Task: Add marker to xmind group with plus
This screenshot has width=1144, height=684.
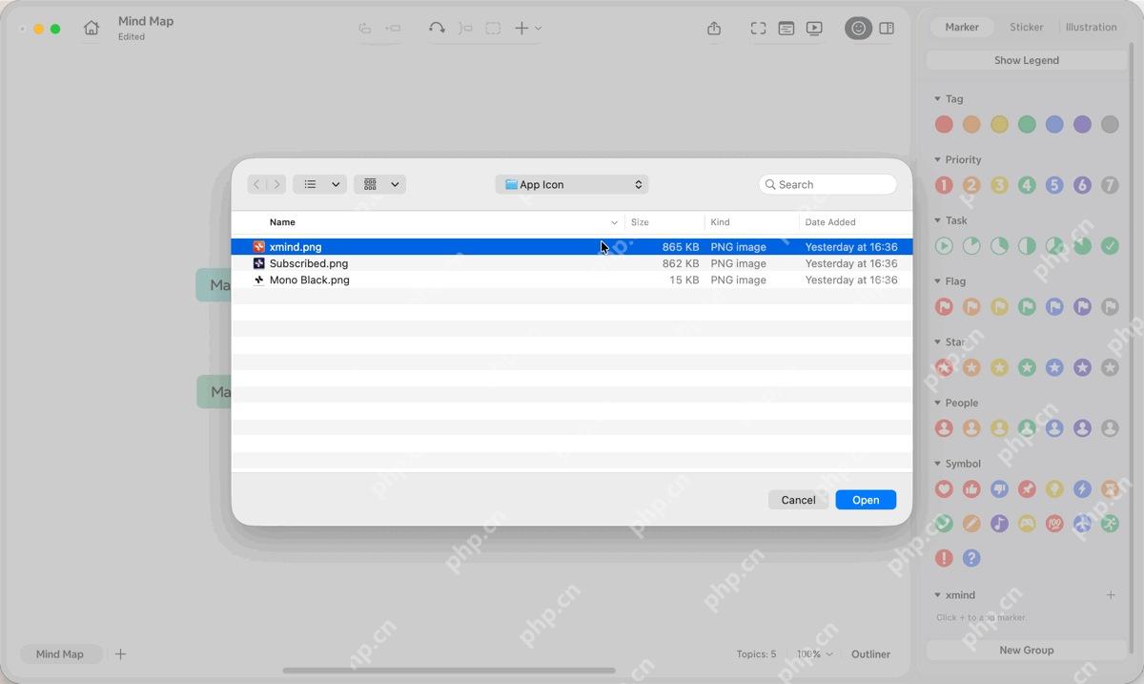Action: (1111, 595)
